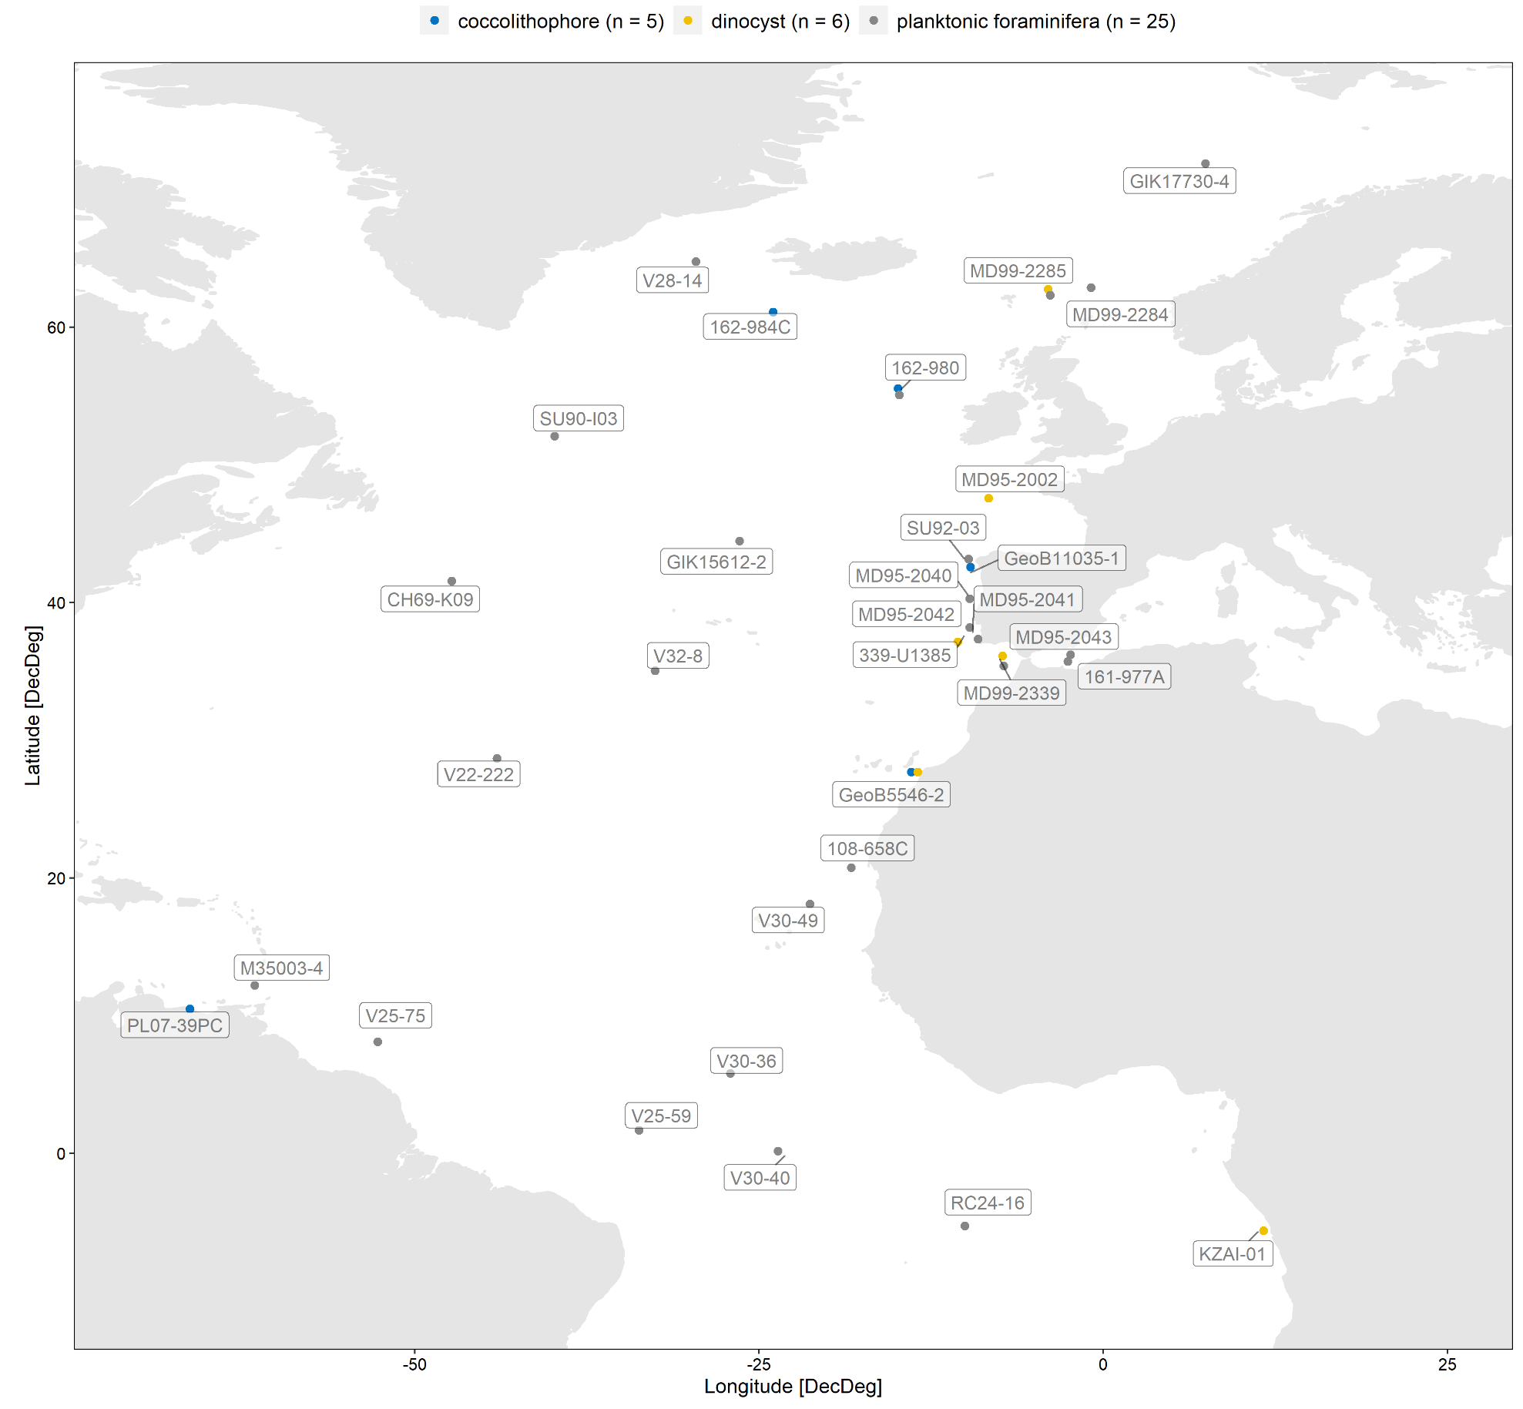The width and height of the screenshot is (1523, 1409).
Task: Click the KZAI-01 site label
Action: 1233,1253
